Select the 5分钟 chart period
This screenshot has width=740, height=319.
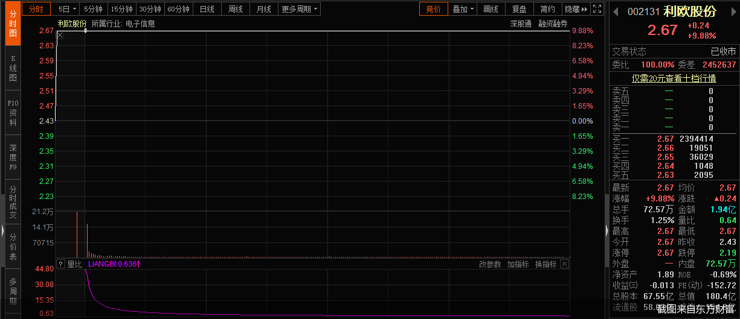(x=93, y=9)
